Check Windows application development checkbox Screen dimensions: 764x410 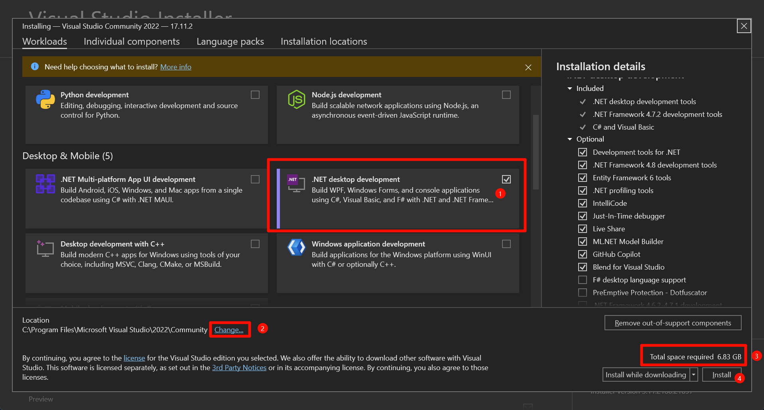click(506, 244)
